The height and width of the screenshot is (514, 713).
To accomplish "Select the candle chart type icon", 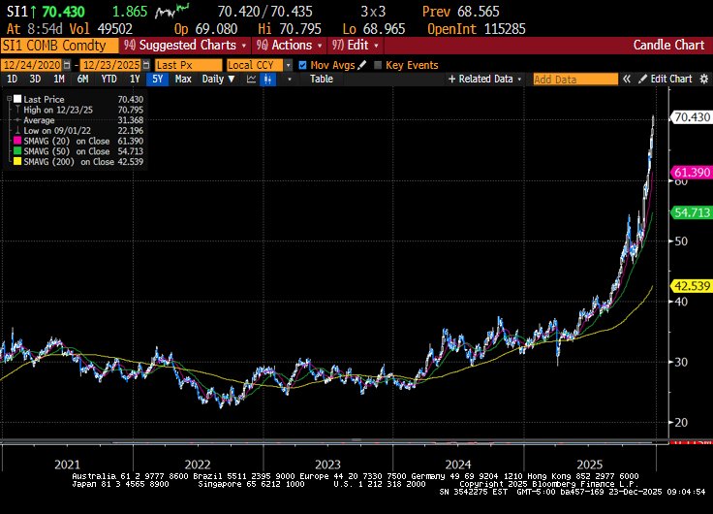I will click(x=267, y=80).
